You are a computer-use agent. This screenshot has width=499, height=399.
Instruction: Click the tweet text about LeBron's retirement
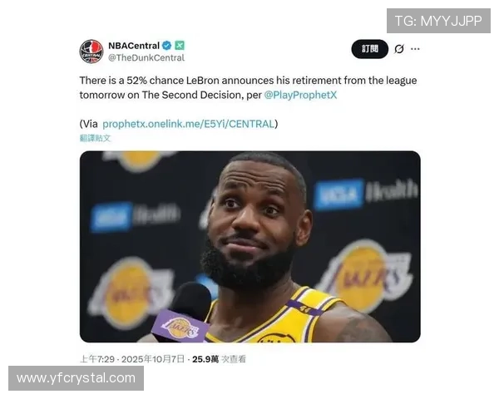(x=248, y=87)
